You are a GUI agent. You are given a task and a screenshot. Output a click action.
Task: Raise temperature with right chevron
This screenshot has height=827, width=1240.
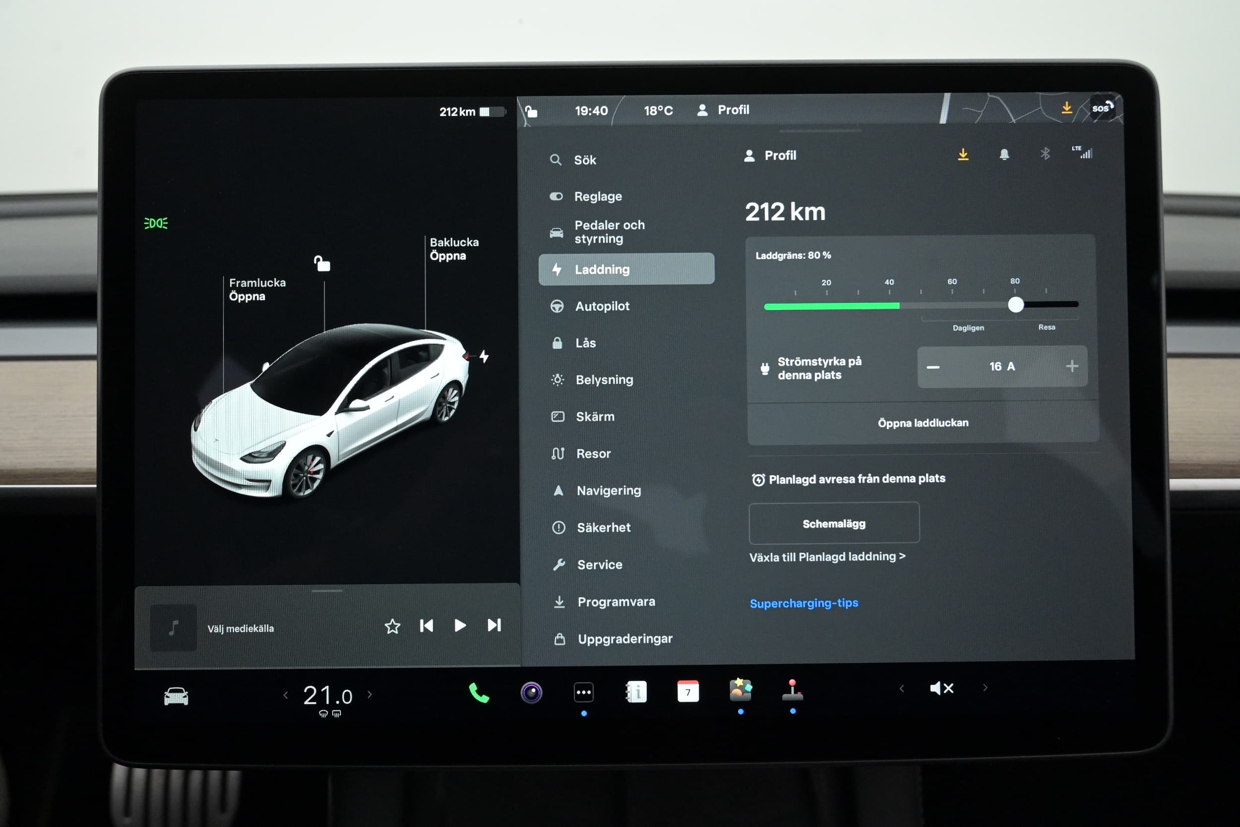370,694
